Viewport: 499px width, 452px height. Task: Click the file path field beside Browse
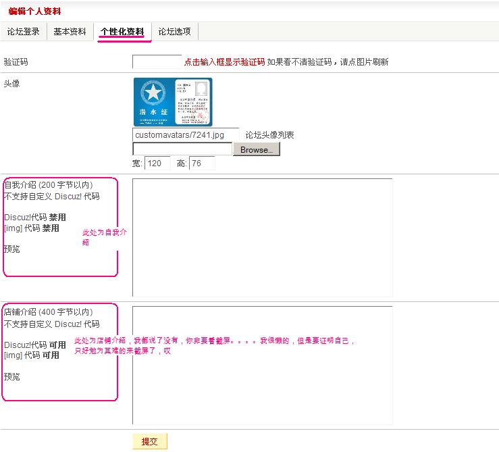(x=182, y=149)
